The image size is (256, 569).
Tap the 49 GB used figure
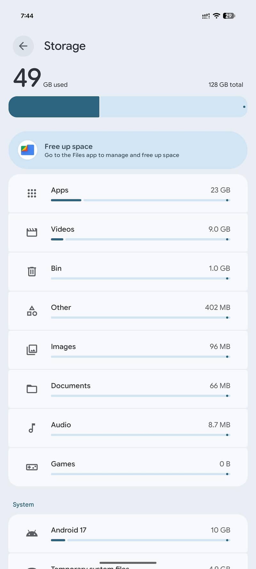[x=40, y=78]
